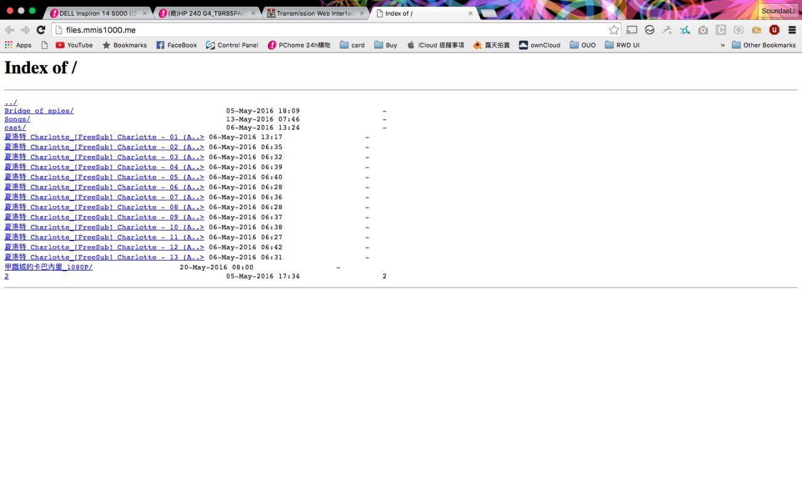The width and height of the screenshot is (802, 501).
Task: Open Charlotte episode 04 file link
Action: click(x=104, y=167)
